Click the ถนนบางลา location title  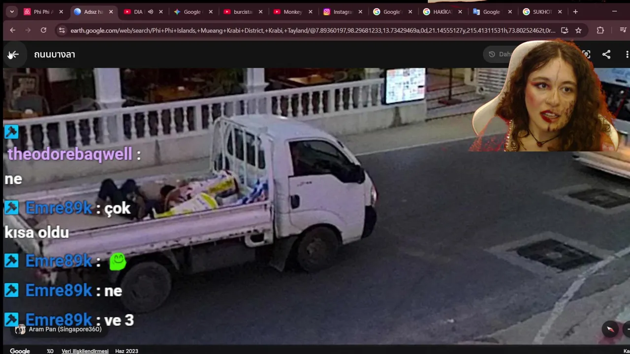tap(55, 55)
